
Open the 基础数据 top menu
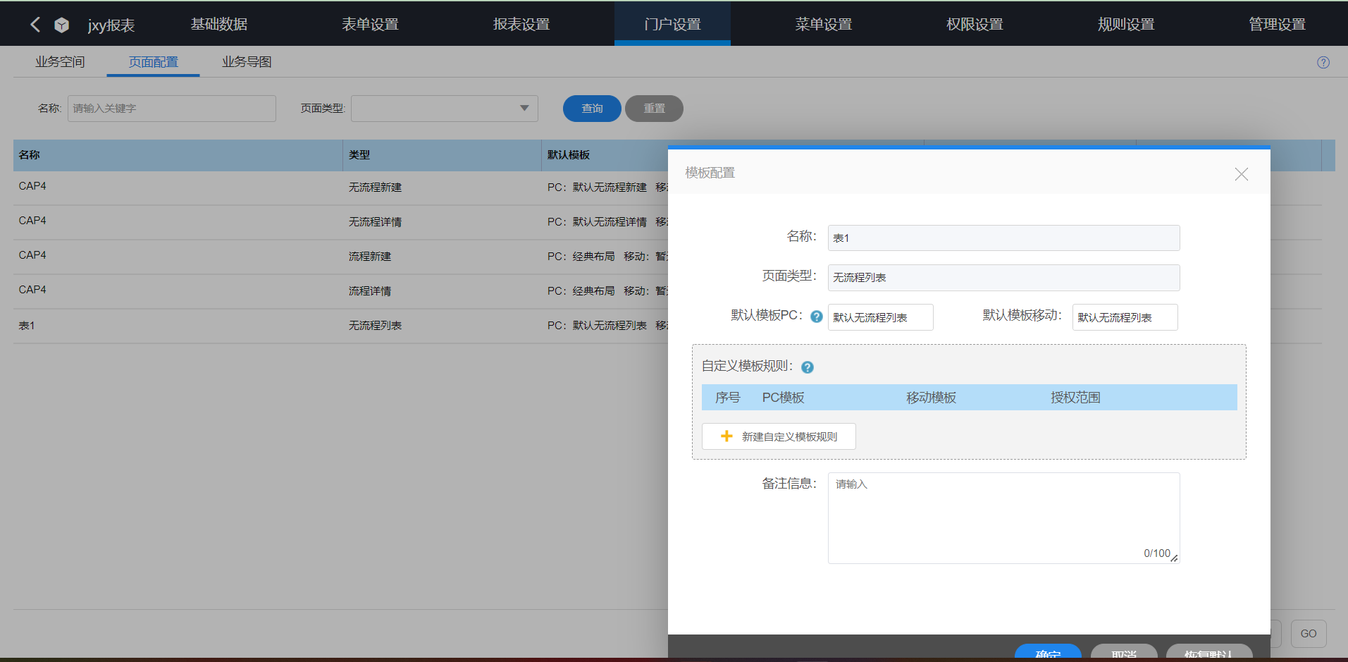(x=219, y=25)
